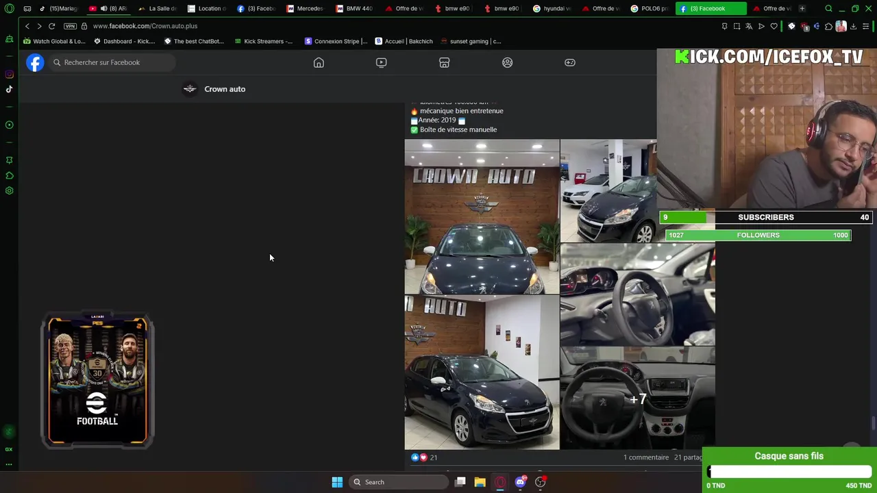Click the translate page icon
Image resolution: width=877 pixels, height=493 pixels.
tap(749, 26)
